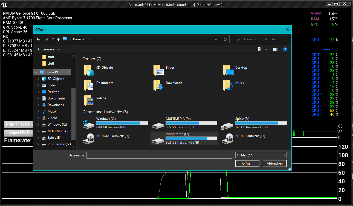
Task: Collapse the Geräte und Laufwerke (6) group
Action: pyautogui.click(x=80, y=112)
